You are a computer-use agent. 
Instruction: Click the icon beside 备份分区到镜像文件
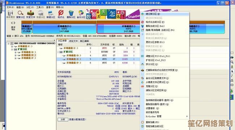coord(142,78)
